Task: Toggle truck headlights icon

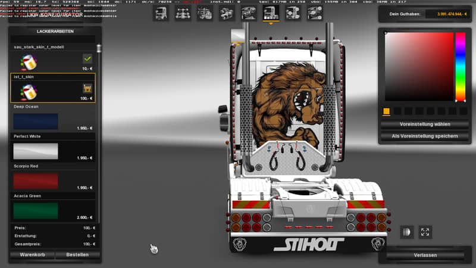Action: pyautogui.click(x=408, y=232)
